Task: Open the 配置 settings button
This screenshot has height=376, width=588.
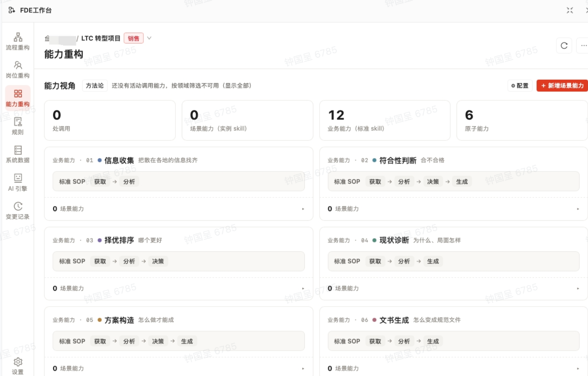Action: [x=520, y=86]
